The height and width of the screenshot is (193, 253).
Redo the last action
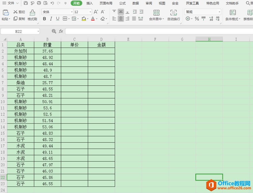[59, 3]
